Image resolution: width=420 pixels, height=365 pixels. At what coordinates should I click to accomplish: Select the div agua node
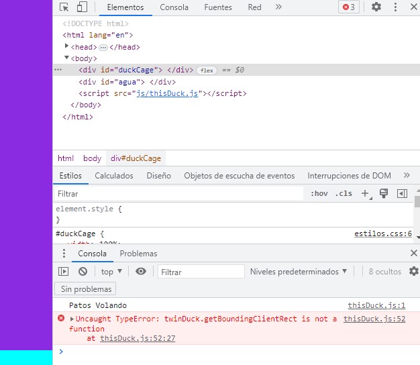point(127,82)
